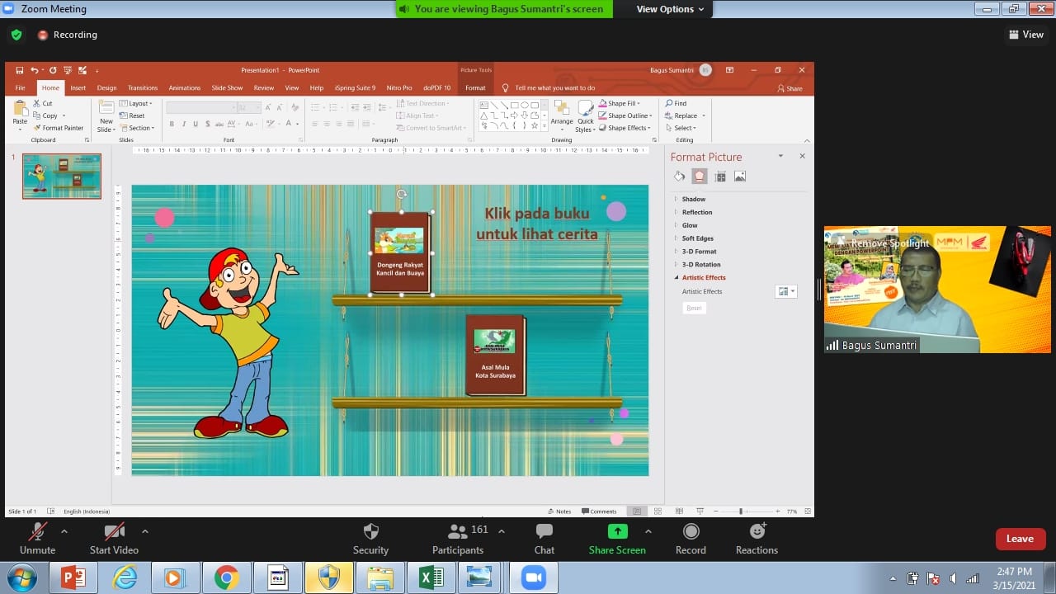Click the Find command in Editing group
1056x594 pixels.
tap(676, 103)
